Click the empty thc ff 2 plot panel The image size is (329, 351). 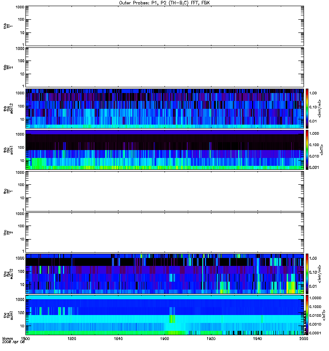(165, 233)
